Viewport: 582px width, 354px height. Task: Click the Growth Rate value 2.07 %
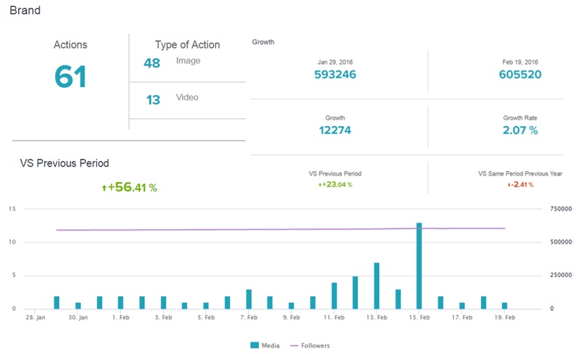tap(520, 130)
